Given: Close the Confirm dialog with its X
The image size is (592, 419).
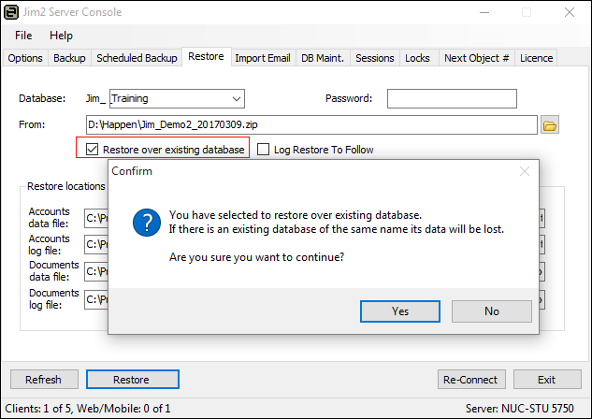Looking at the screenshot, I should coord(525,171).
